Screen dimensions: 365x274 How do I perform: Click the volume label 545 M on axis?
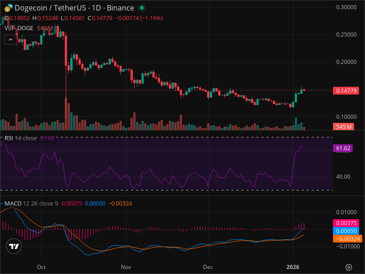344,126
